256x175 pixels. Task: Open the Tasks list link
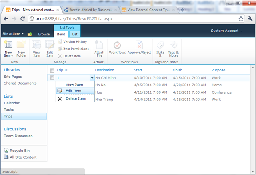pyautogui.click(x=9, y=110)
